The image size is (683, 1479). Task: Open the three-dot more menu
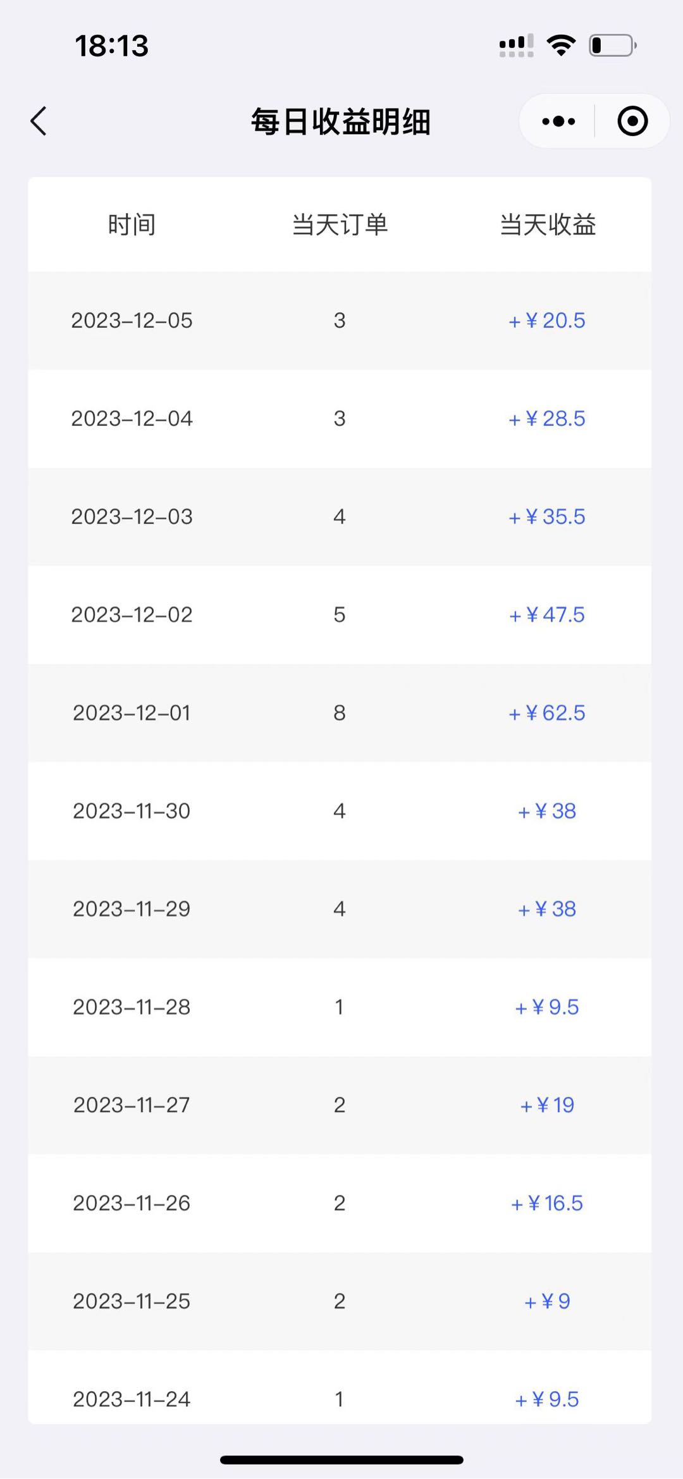tap(558, 121)
